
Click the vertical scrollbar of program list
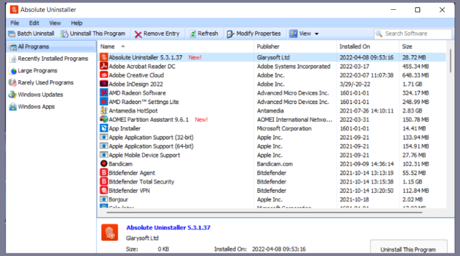(451, 61)
